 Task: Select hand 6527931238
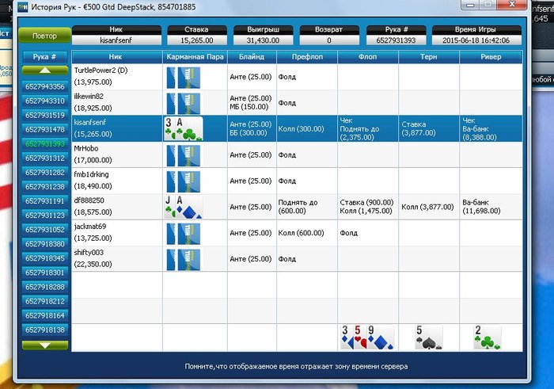(x=45, y=187)
